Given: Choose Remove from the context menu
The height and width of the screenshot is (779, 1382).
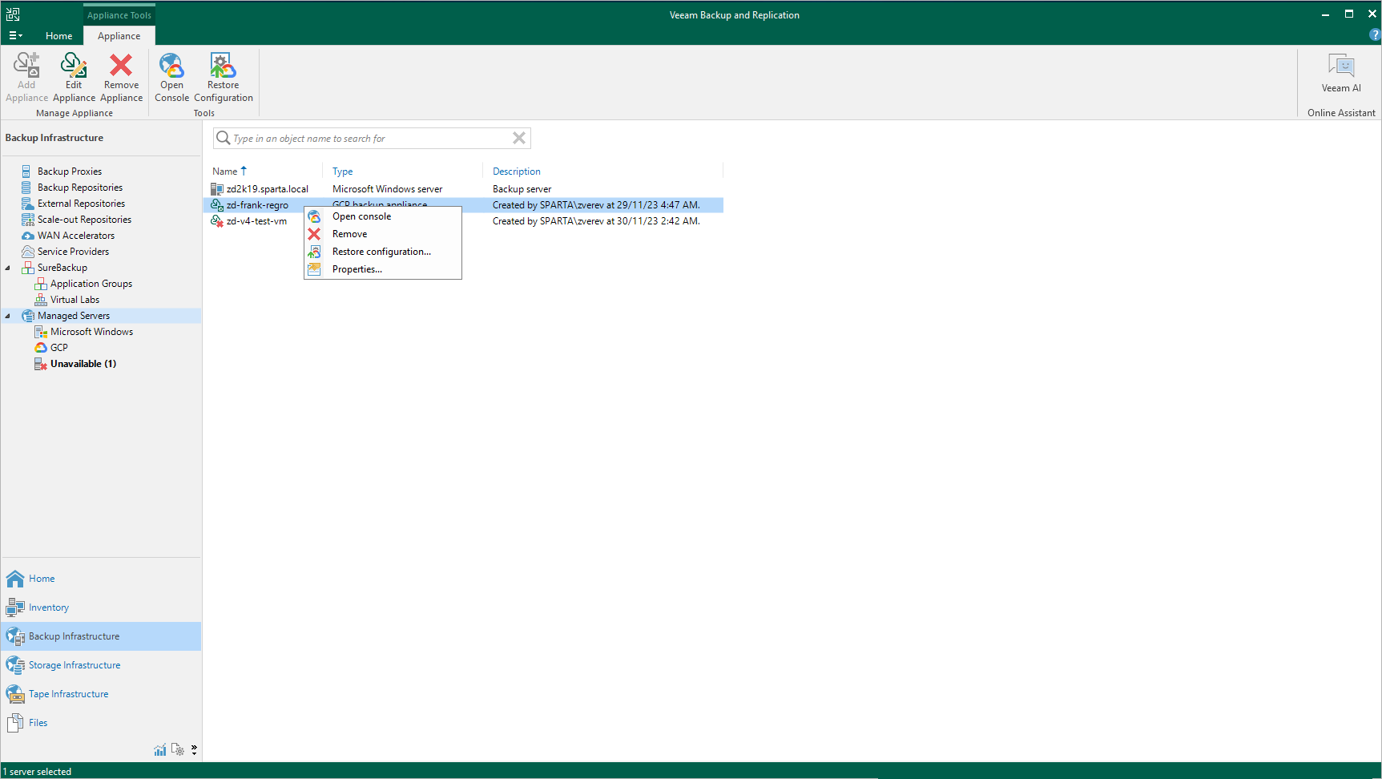Looking at the screenshot, I should pyautogui.click(x=383, y=234).
